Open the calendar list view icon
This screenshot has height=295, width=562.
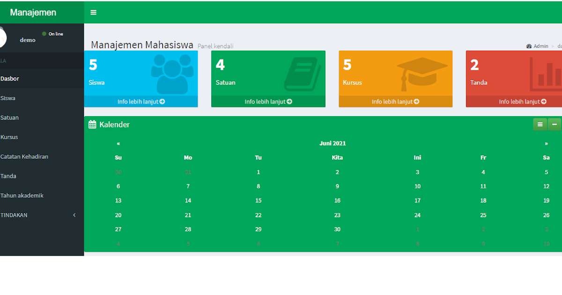540,124
